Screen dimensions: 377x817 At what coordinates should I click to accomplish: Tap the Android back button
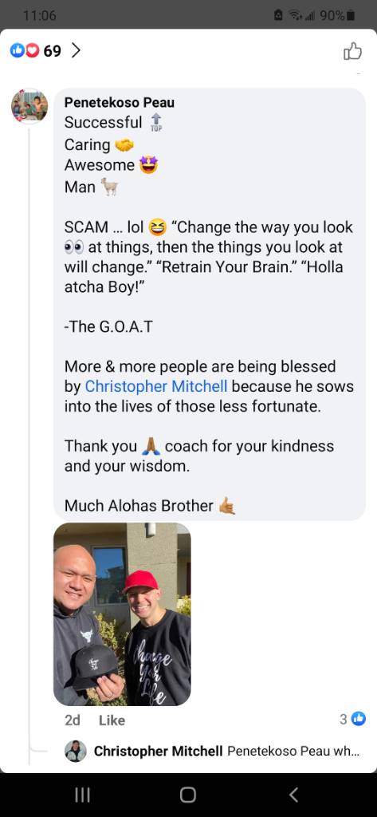[x=293, y=795]
